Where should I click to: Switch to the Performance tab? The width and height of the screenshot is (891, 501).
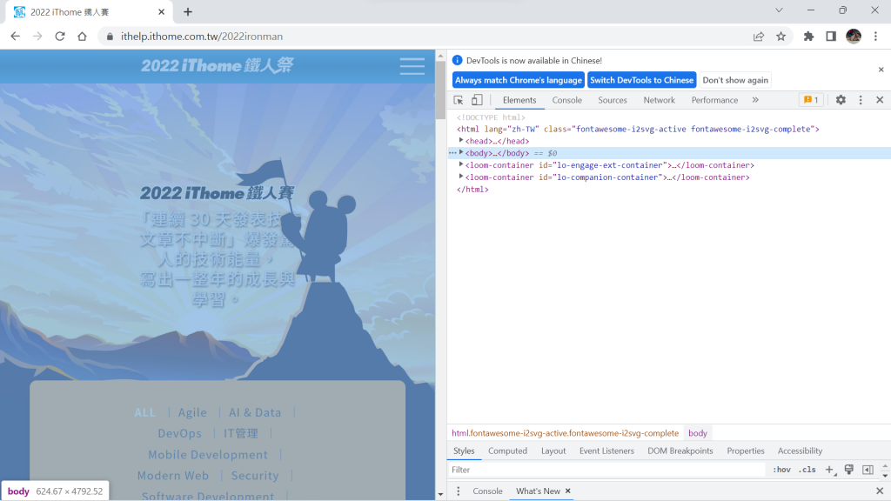click(x=714, y=100)
